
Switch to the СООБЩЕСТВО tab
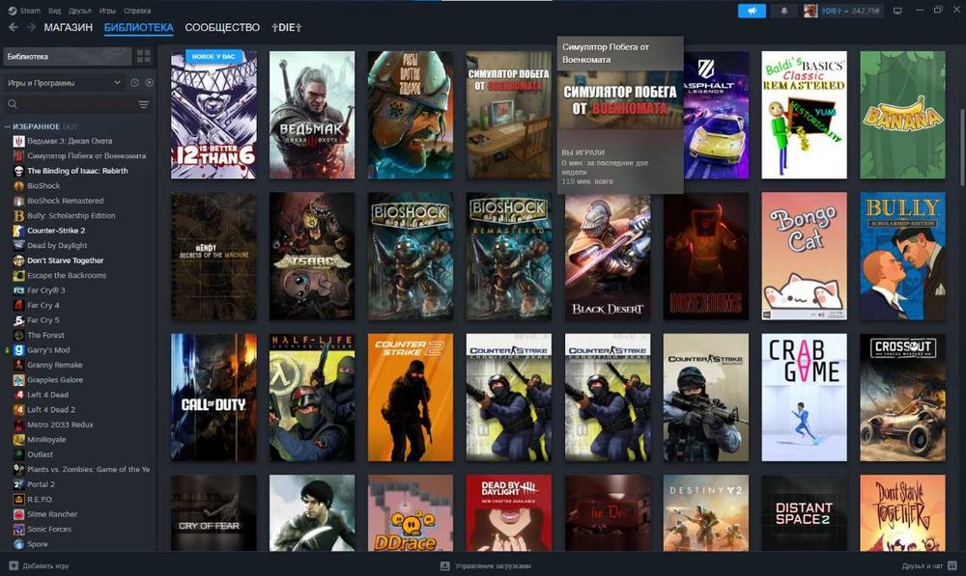point(222,28)
